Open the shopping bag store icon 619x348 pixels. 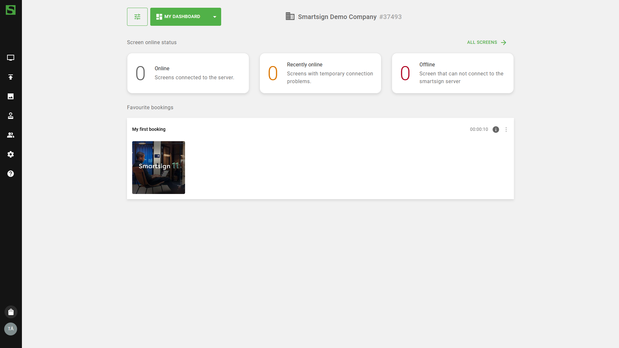(x=11, y=312)
